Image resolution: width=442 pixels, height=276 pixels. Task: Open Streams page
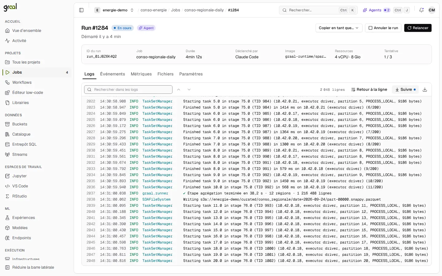point(37,155)
